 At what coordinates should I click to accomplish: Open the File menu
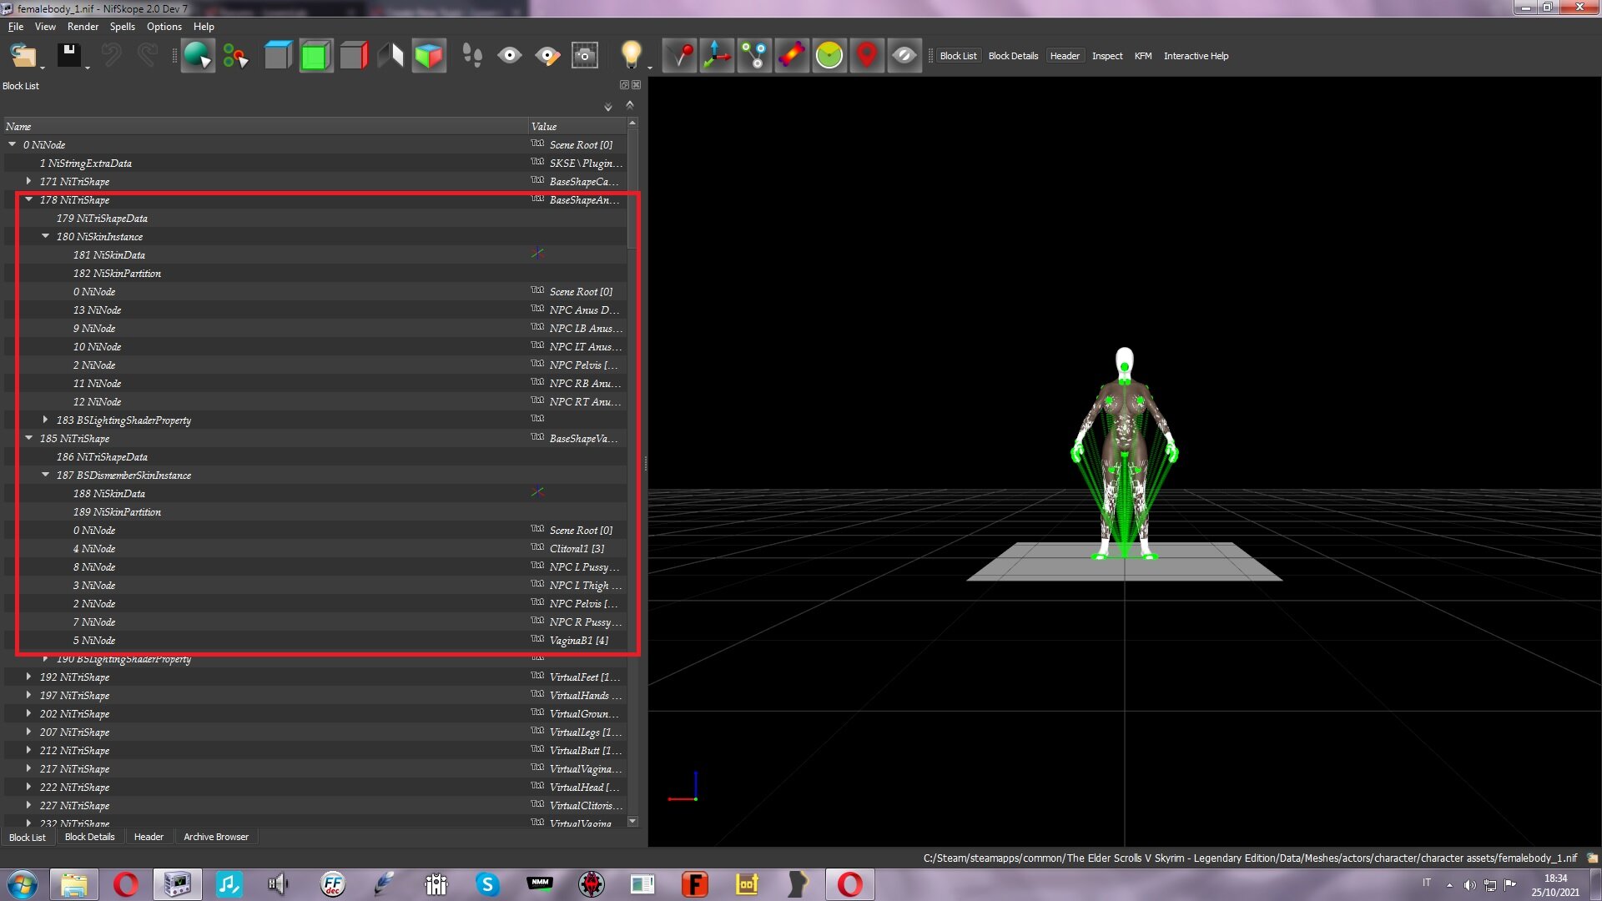[x=16, y=27]
